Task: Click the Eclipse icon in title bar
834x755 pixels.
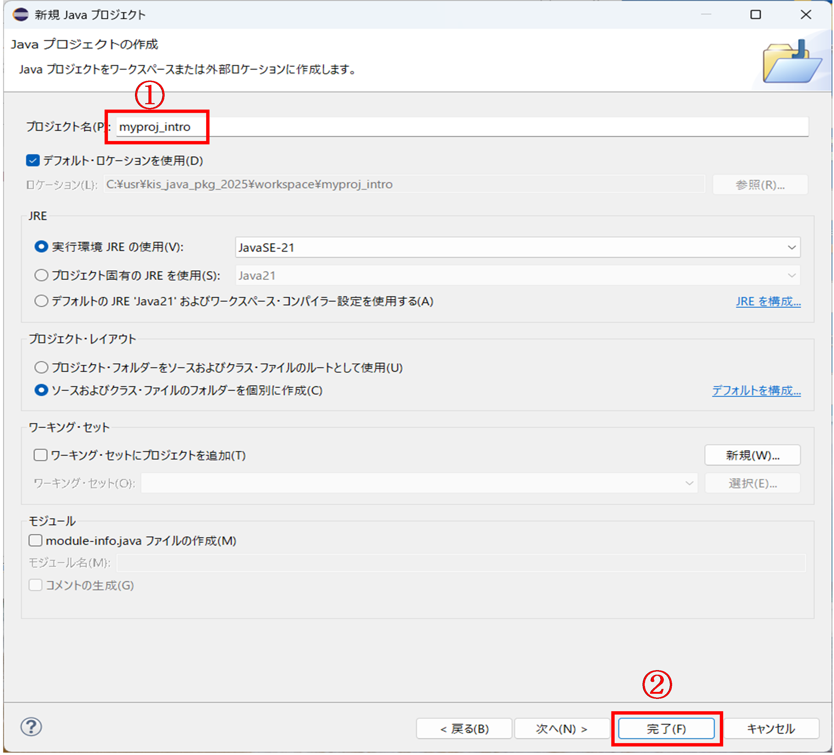Action: pyautogui.click(x=20, y=15)
